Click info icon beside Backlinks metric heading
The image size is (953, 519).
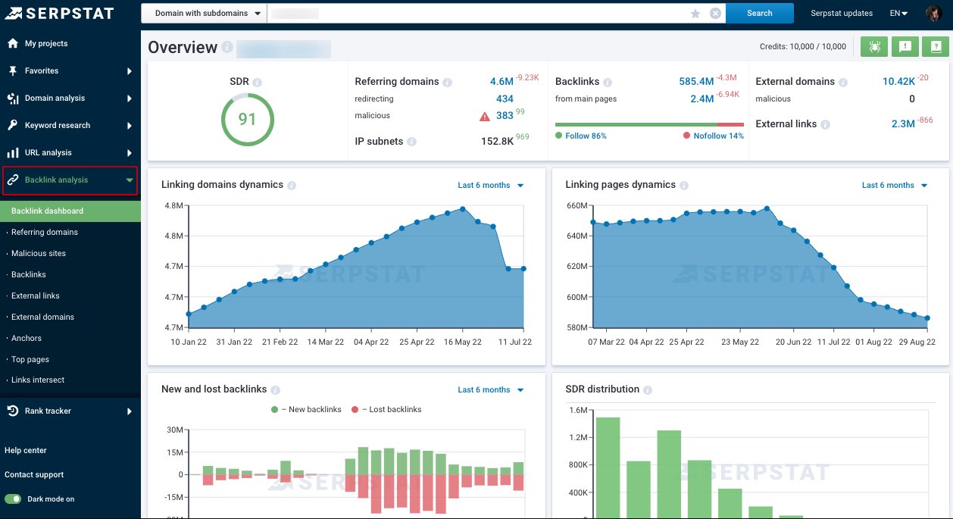coord(608,82)
